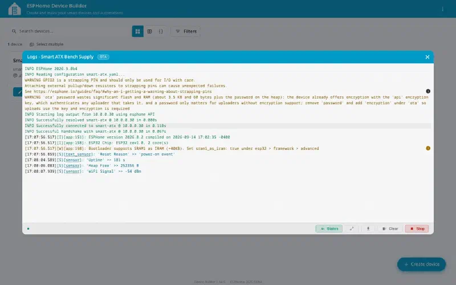Download the logs with the download icon
Image resolution: width=456 pixels, height=285 pixels.
(x=368, y=229)
